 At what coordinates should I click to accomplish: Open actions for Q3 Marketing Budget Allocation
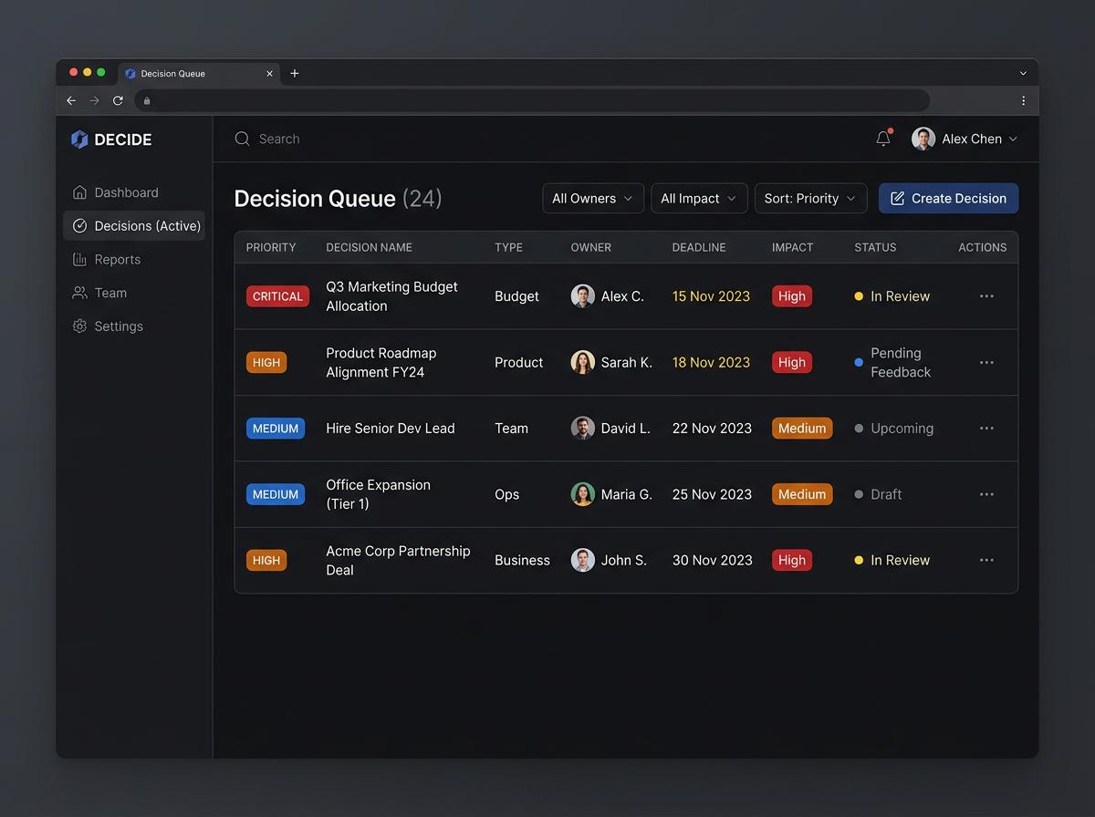point(986,295)
